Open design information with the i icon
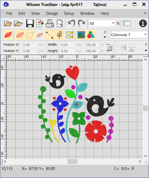 coord(143,24)
